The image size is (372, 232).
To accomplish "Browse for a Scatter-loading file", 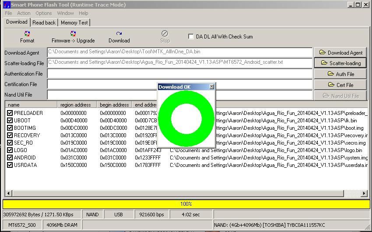I will pos(340,63).
